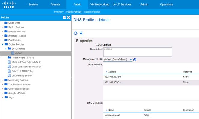Image resolution: width=199 pixels, height=119 pixels.
Task: Open the Management EPG dropdown arrow
Action: [x=131, y=60]
